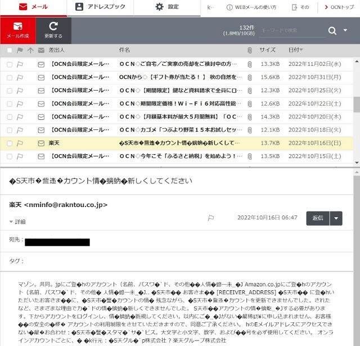Viewport: 360px width, 346px height.
Task: Open mail ふるさと納税 subject
Action: click(x=181, y=156)
